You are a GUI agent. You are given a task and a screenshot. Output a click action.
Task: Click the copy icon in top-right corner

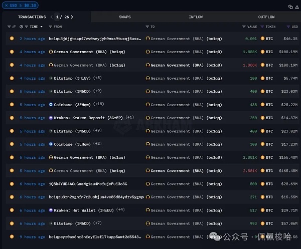coord(290,7)
